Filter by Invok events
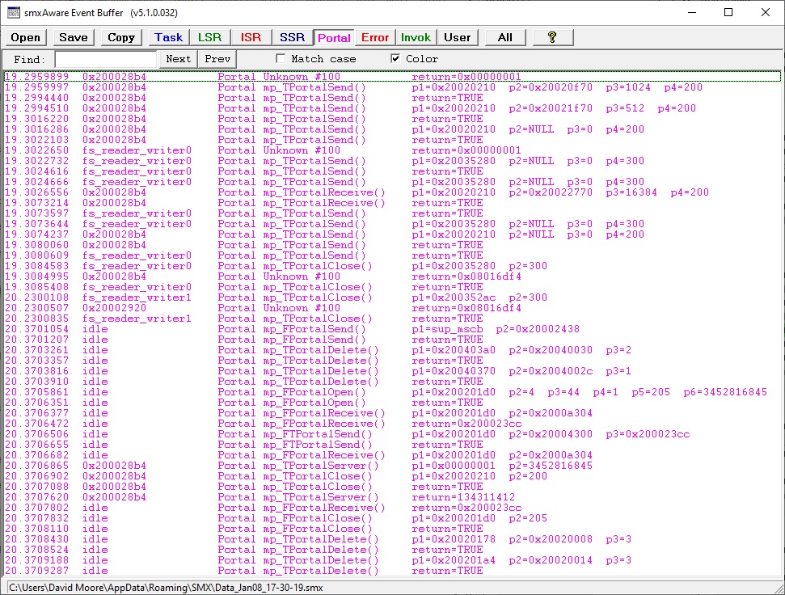 (x=416, y=37)
